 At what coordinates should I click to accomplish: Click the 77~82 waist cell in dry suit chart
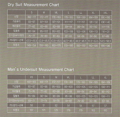[31, 27]
